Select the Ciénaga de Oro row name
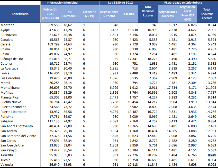This screenshot has width=218, height=168. (x=12, y=59)
